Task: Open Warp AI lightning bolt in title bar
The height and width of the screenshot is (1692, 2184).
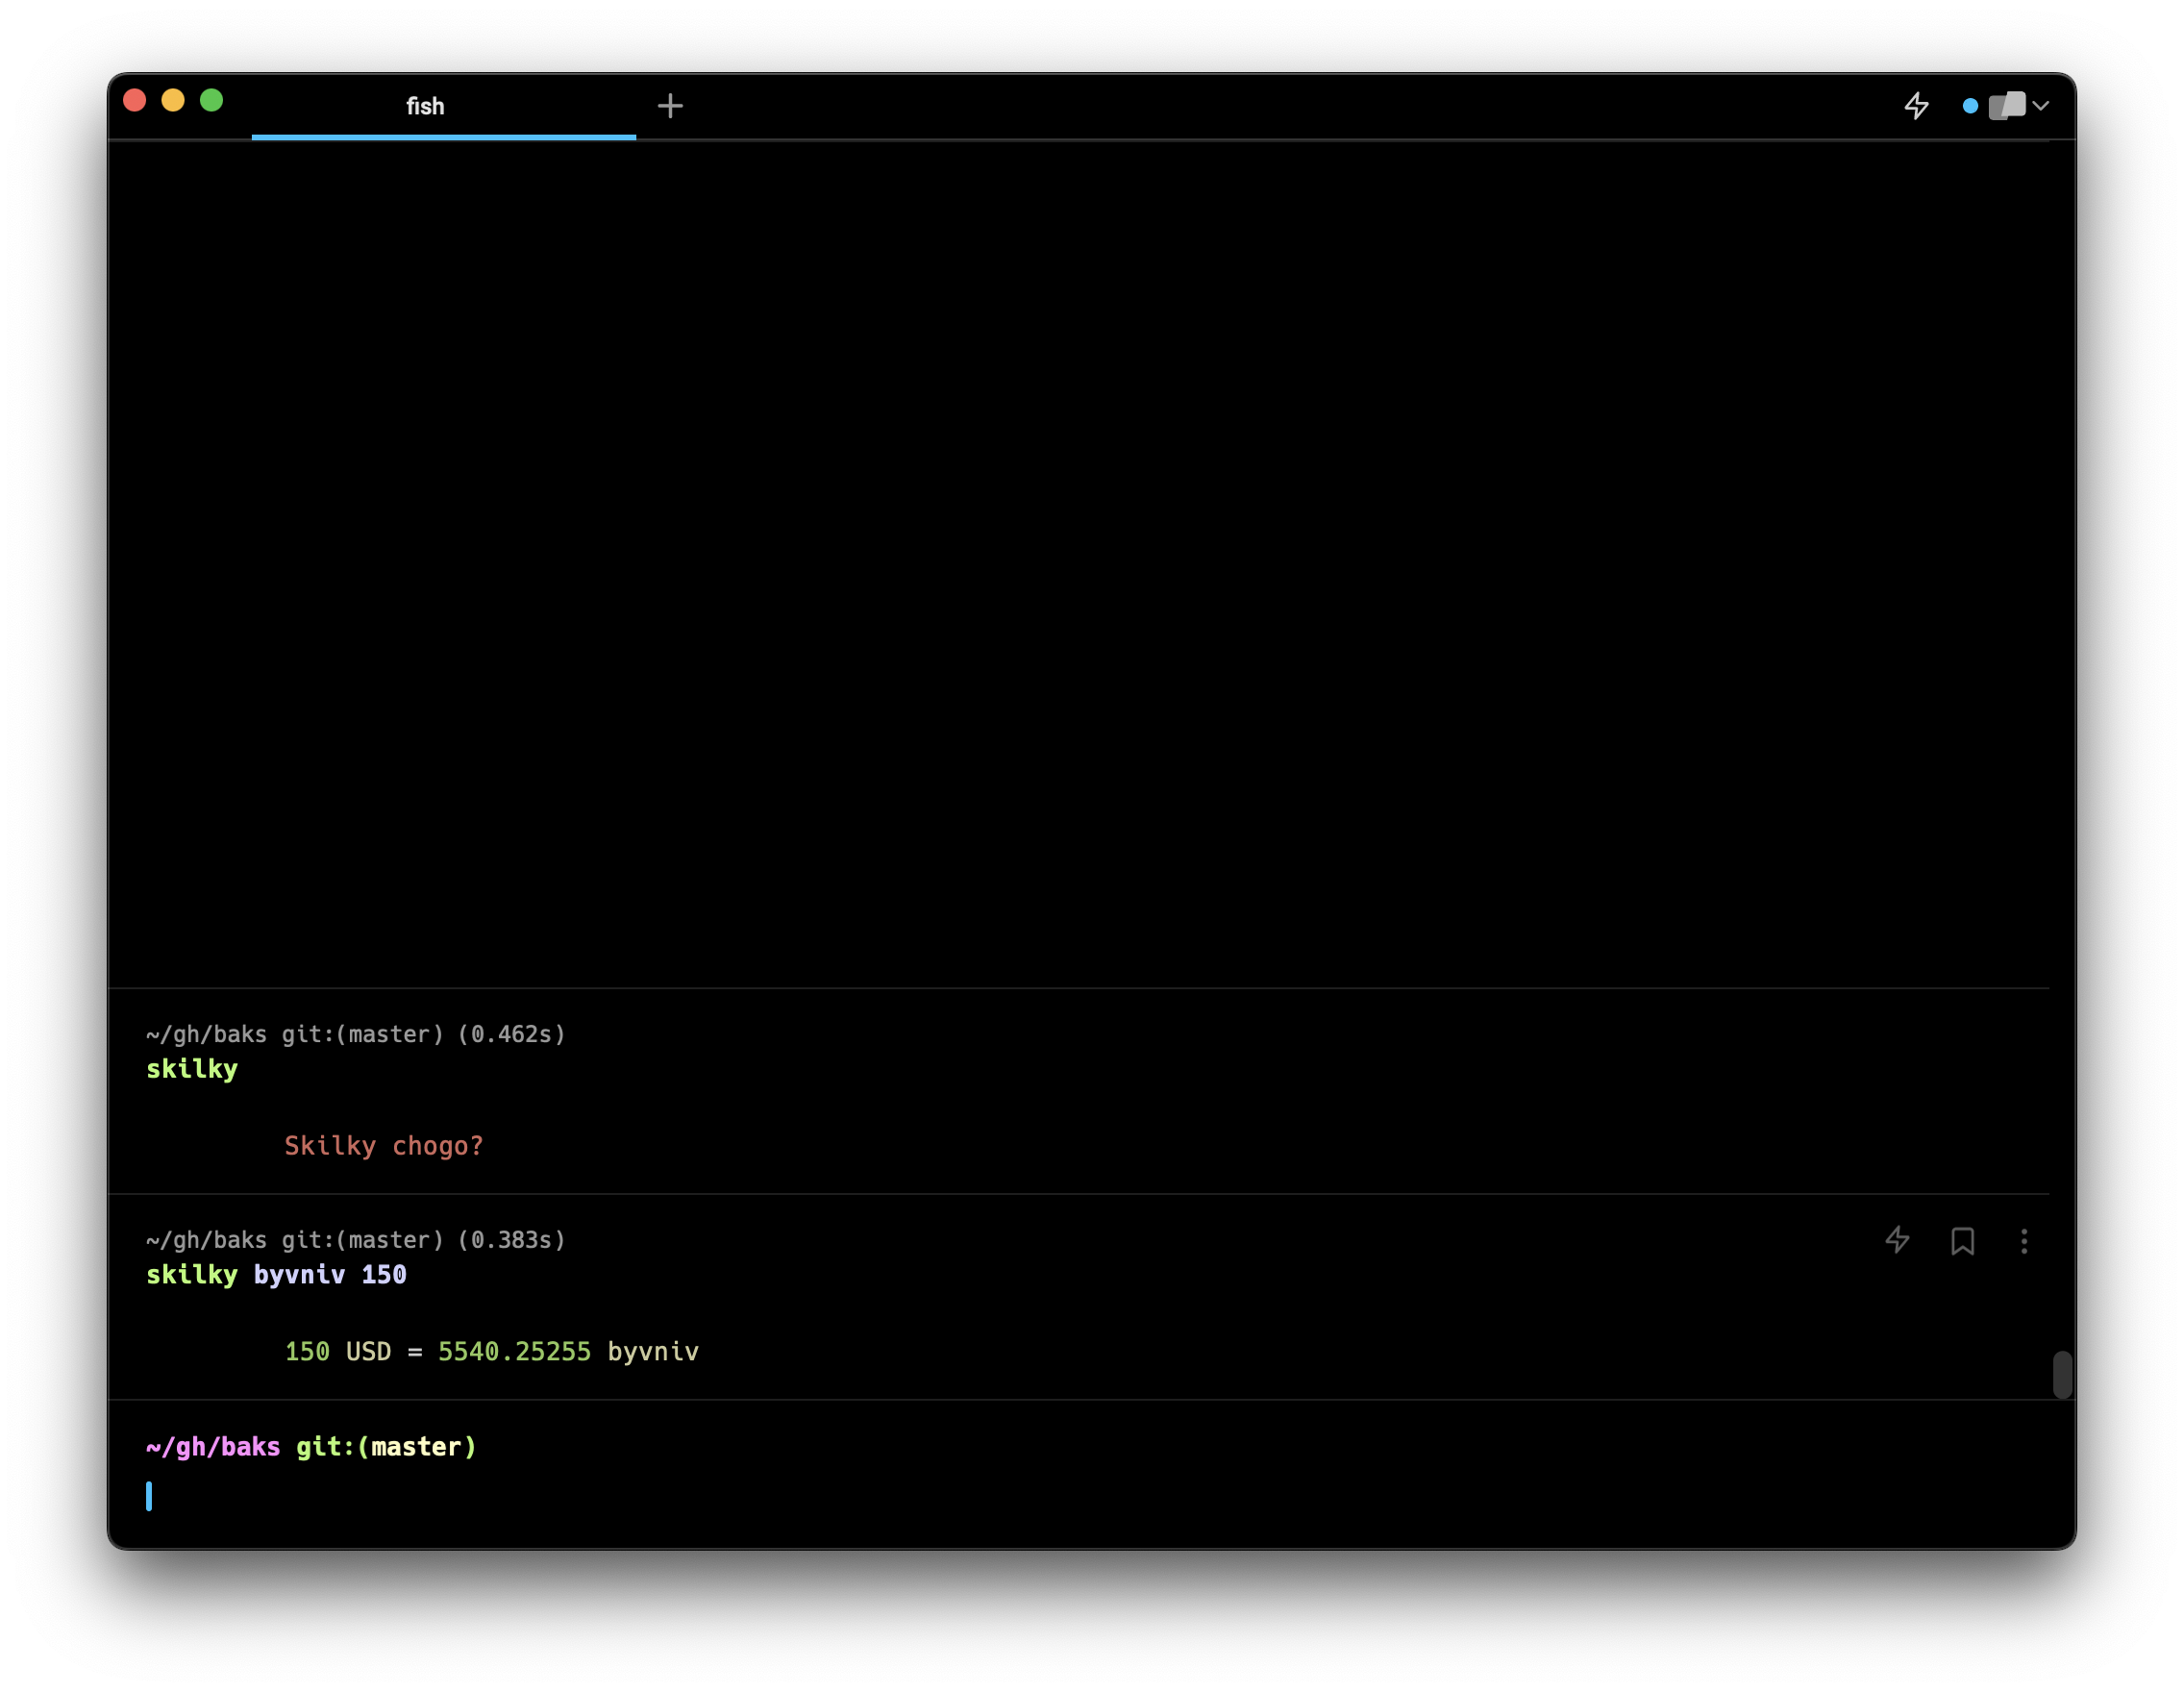Action: click(x=1916, y=105)
